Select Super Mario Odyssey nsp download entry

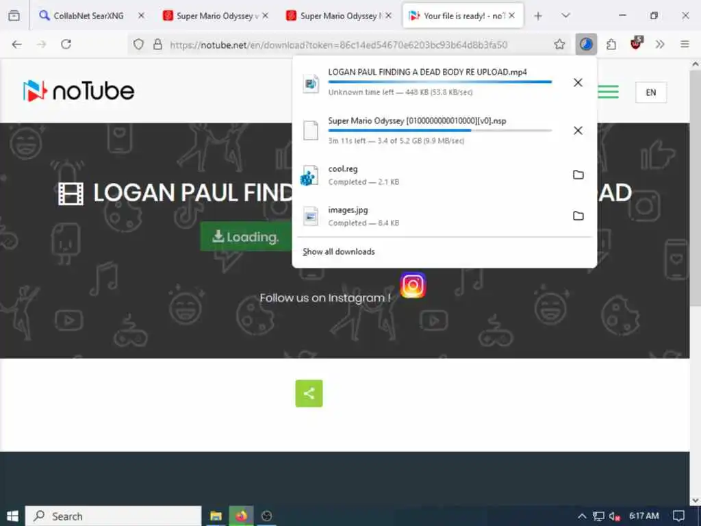(429, 131)
